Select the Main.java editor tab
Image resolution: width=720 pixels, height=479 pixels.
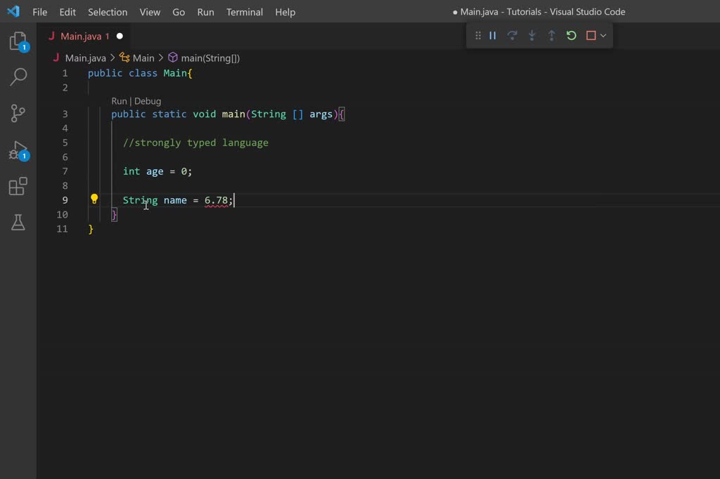pyautogui.click(x=79, y=35)
